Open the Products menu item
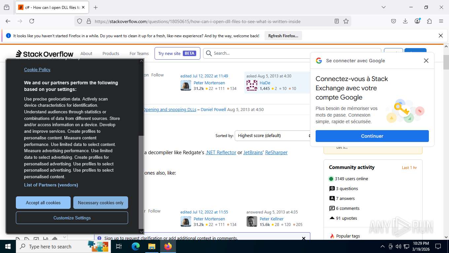This screenshot has width=449, height=253. [x=111, y=53]
